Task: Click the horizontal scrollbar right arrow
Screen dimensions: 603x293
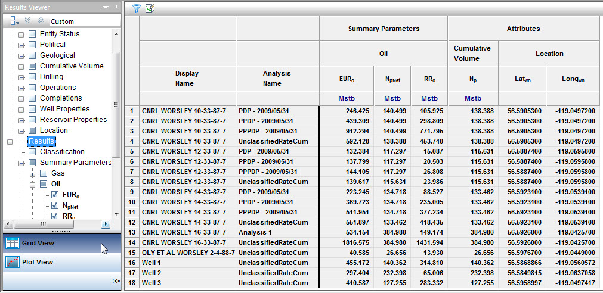Action: 106,224
